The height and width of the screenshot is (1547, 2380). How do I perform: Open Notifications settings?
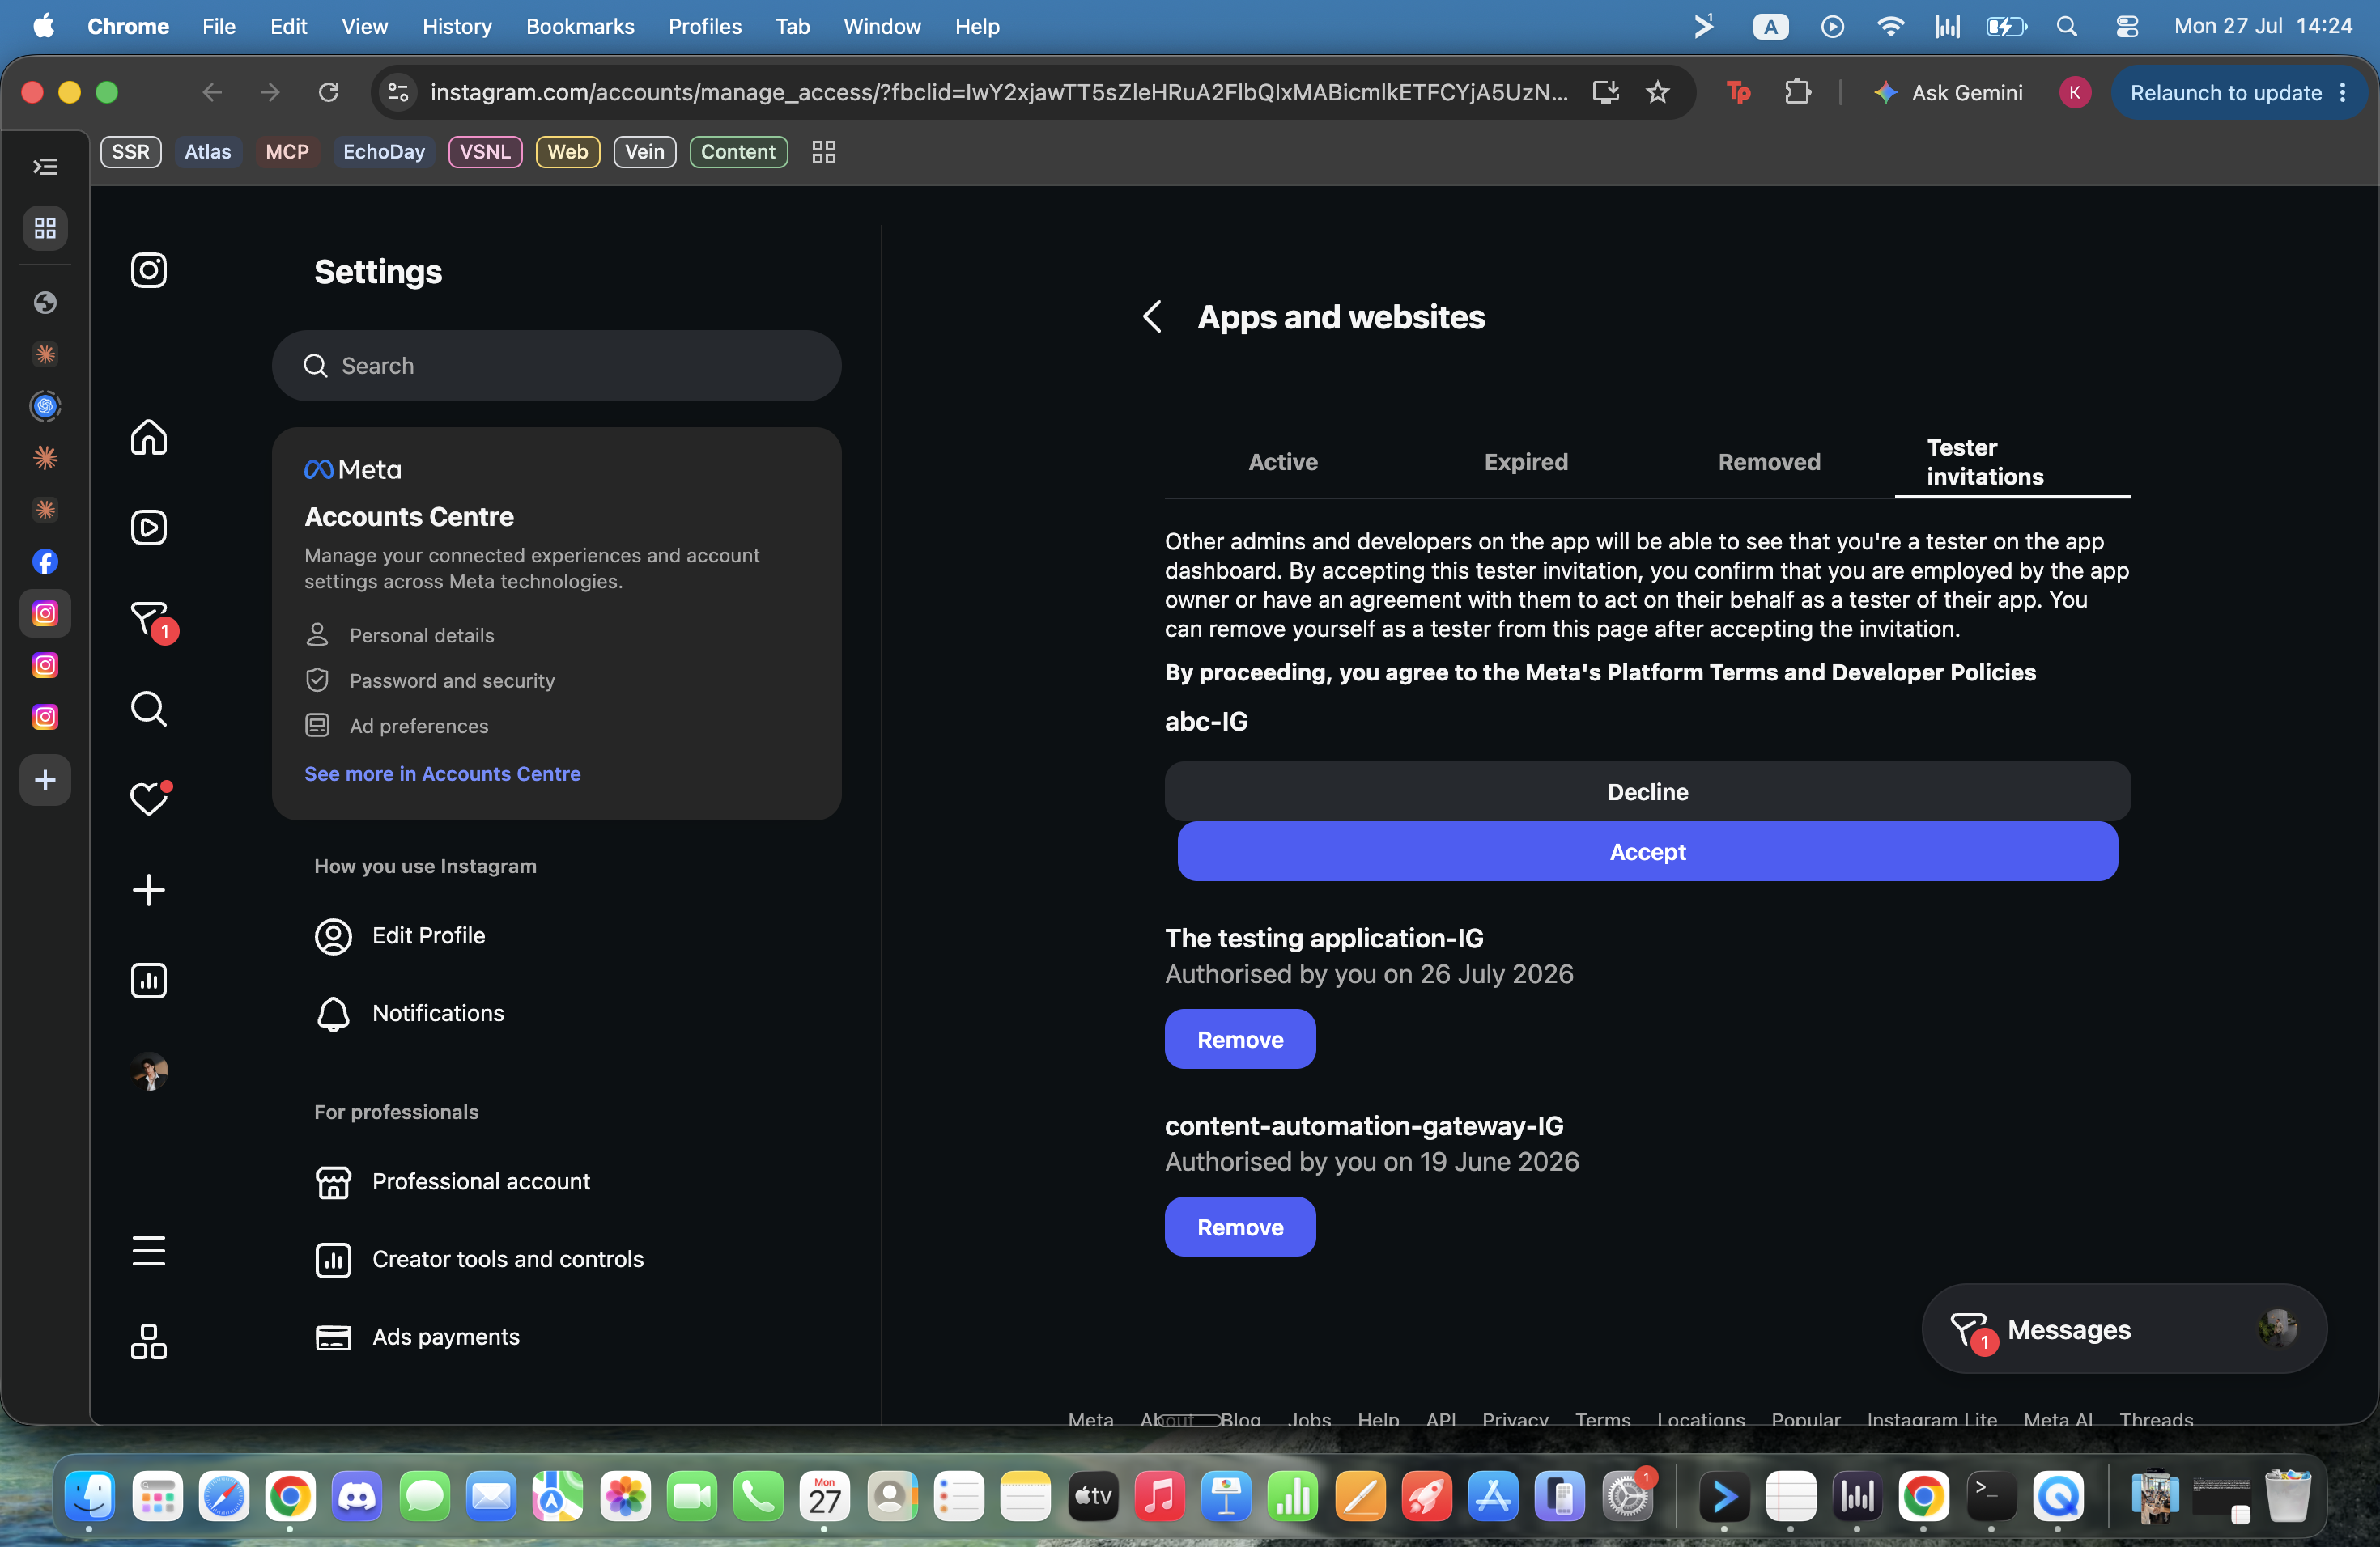409,1013
